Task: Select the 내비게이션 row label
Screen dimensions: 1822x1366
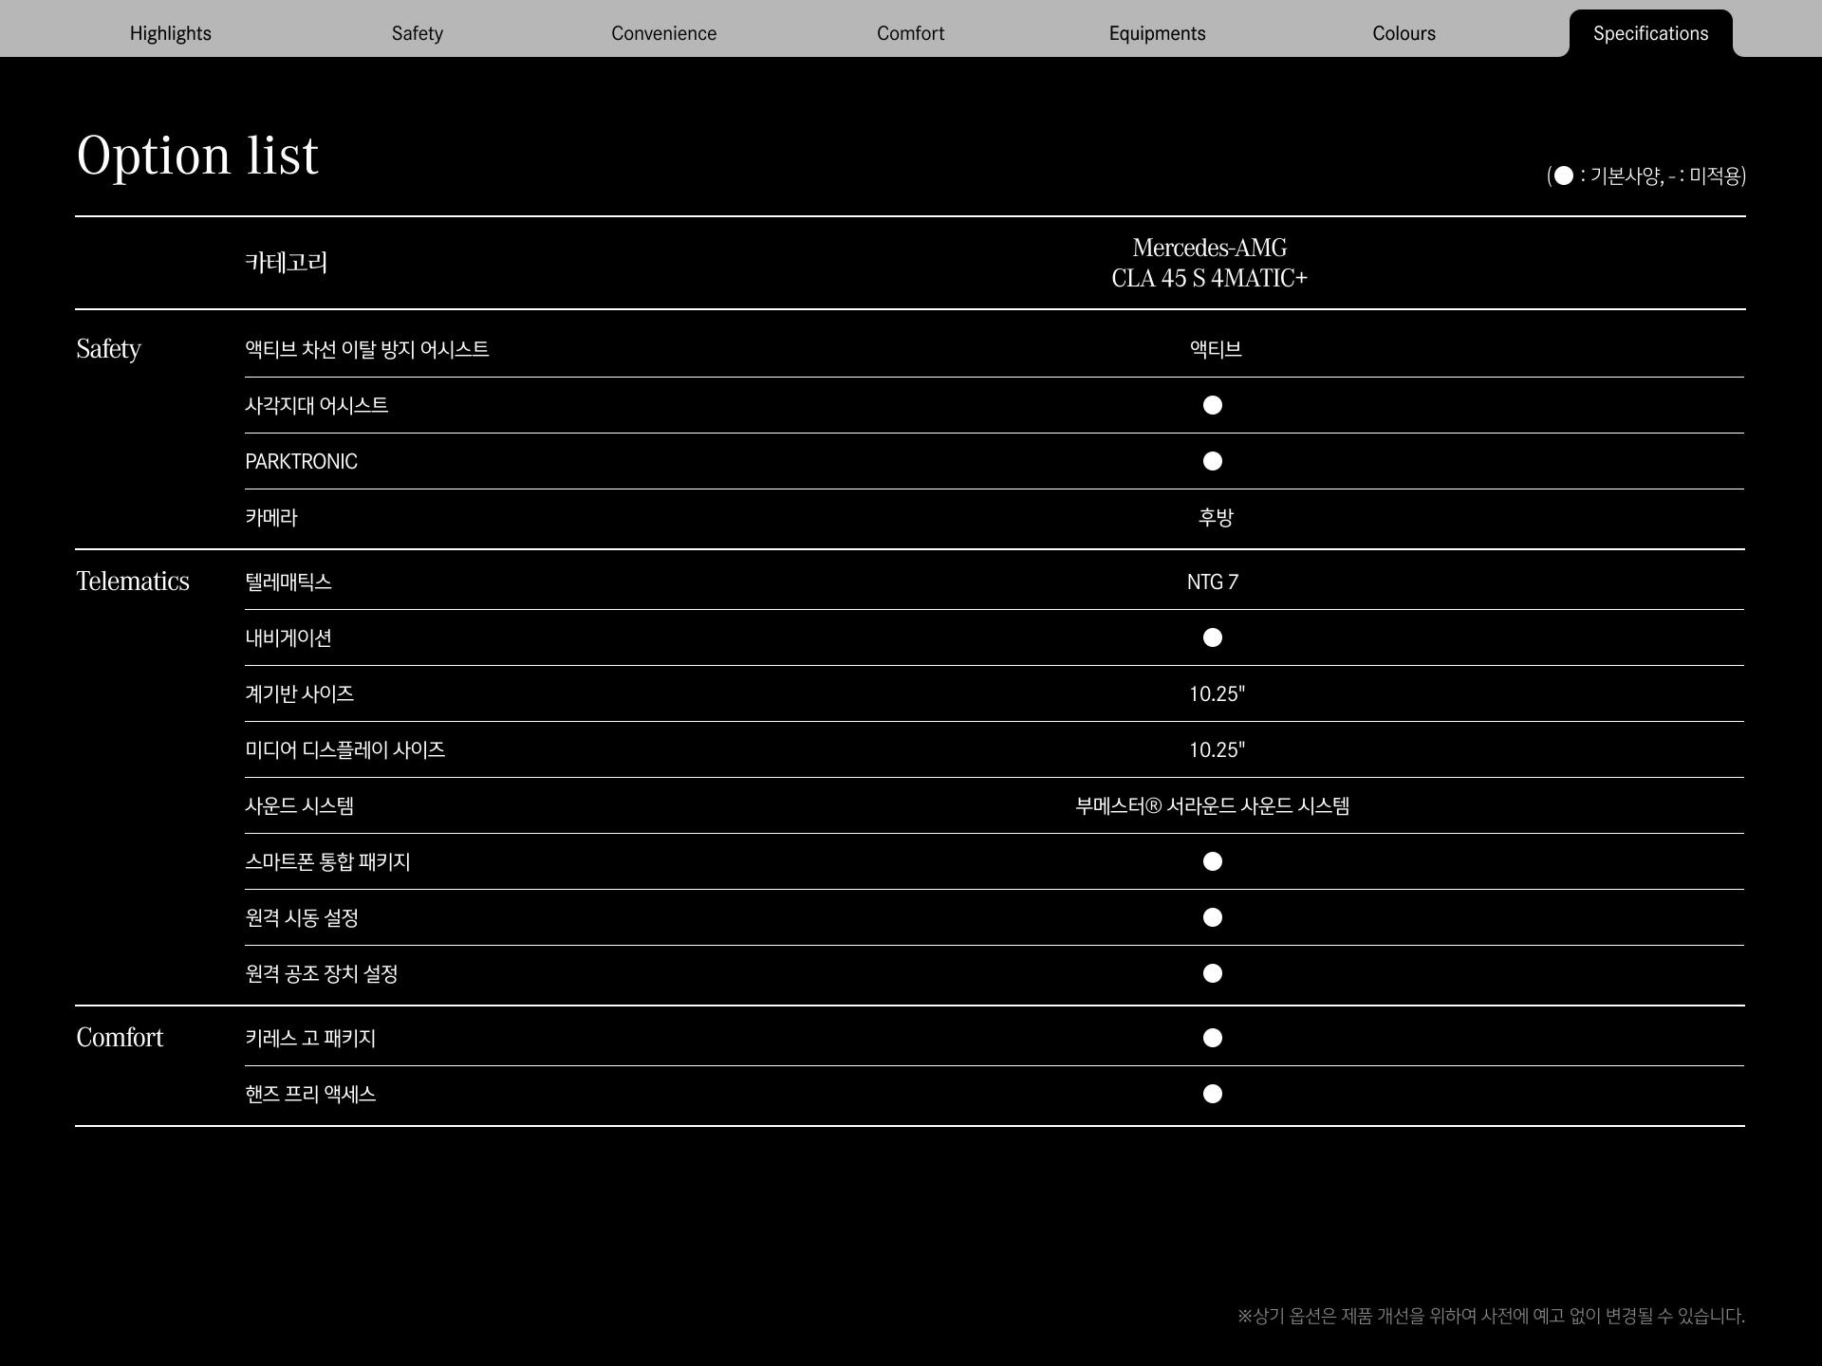Action: tap(288, 637)
